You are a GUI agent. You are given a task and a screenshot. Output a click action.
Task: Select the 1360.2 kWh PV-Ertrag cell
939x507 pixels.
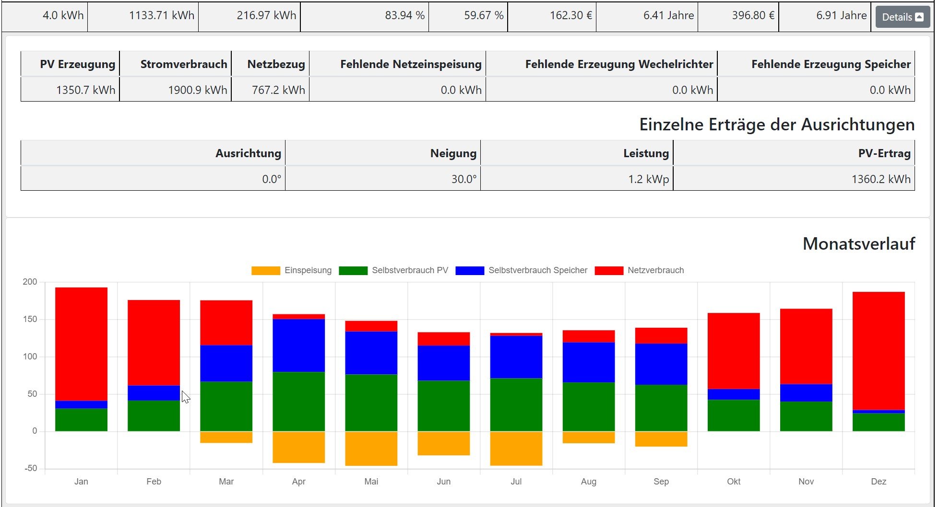(880, 179)
